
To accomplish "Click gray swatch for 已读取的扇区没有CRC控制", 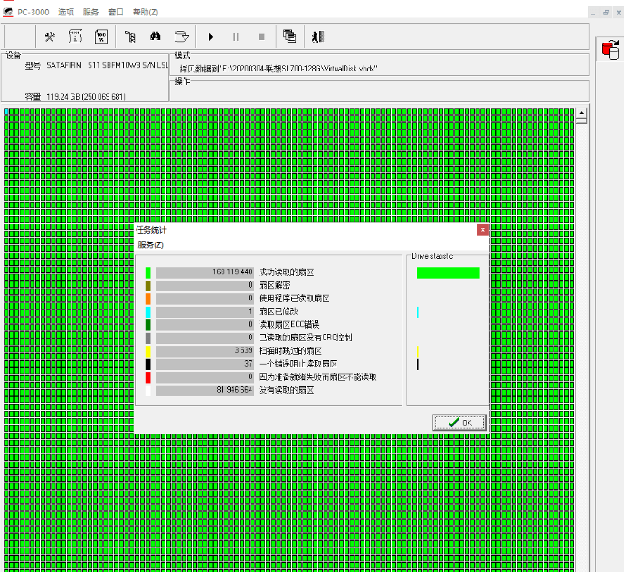I will pos(148,338).
